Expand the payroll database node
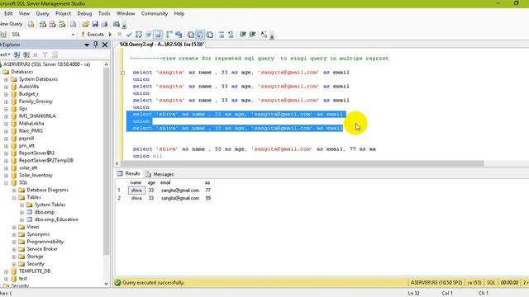 pyautogui.click(x=6, y=139)
